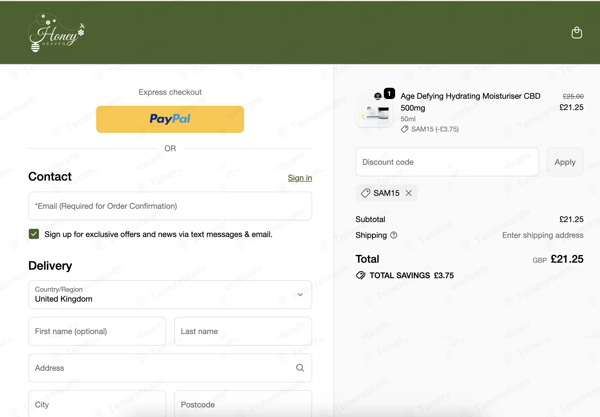Open the shopping bag cart icon
600x417 pixels.
[577, 33]
